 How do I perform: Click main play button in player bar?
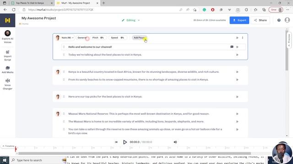pyautogui.click(x=125, y=142)
